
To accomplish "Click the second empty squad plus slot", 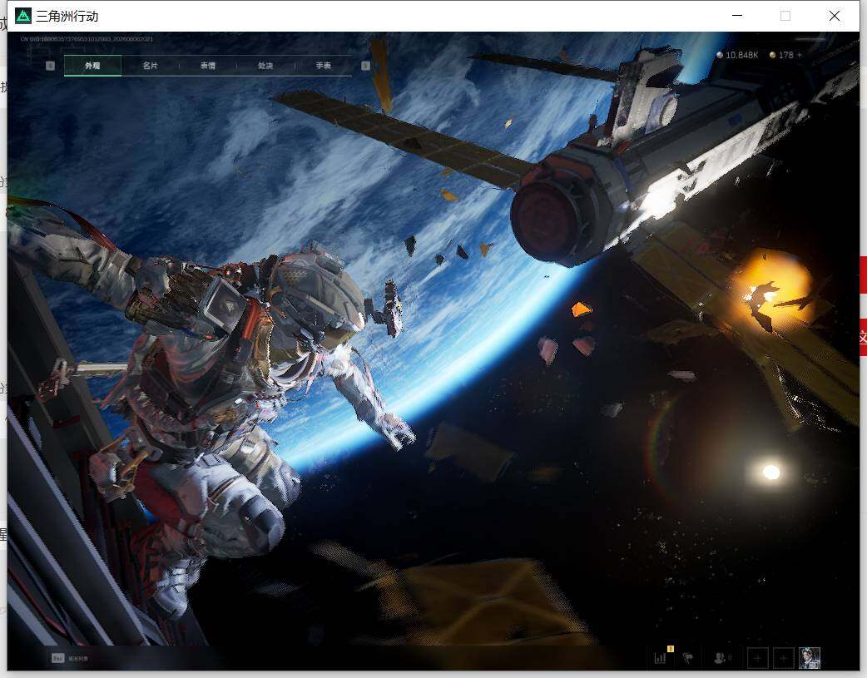I will click(784, 658).
